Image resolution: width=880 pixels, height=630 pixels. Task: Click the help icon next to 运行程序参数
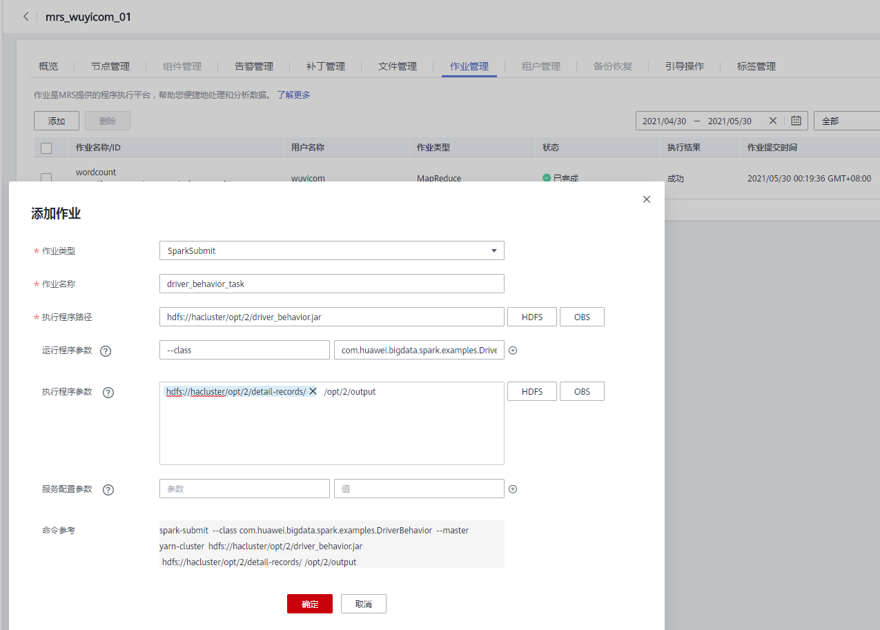pyautogui.click(x=106, y=351)
